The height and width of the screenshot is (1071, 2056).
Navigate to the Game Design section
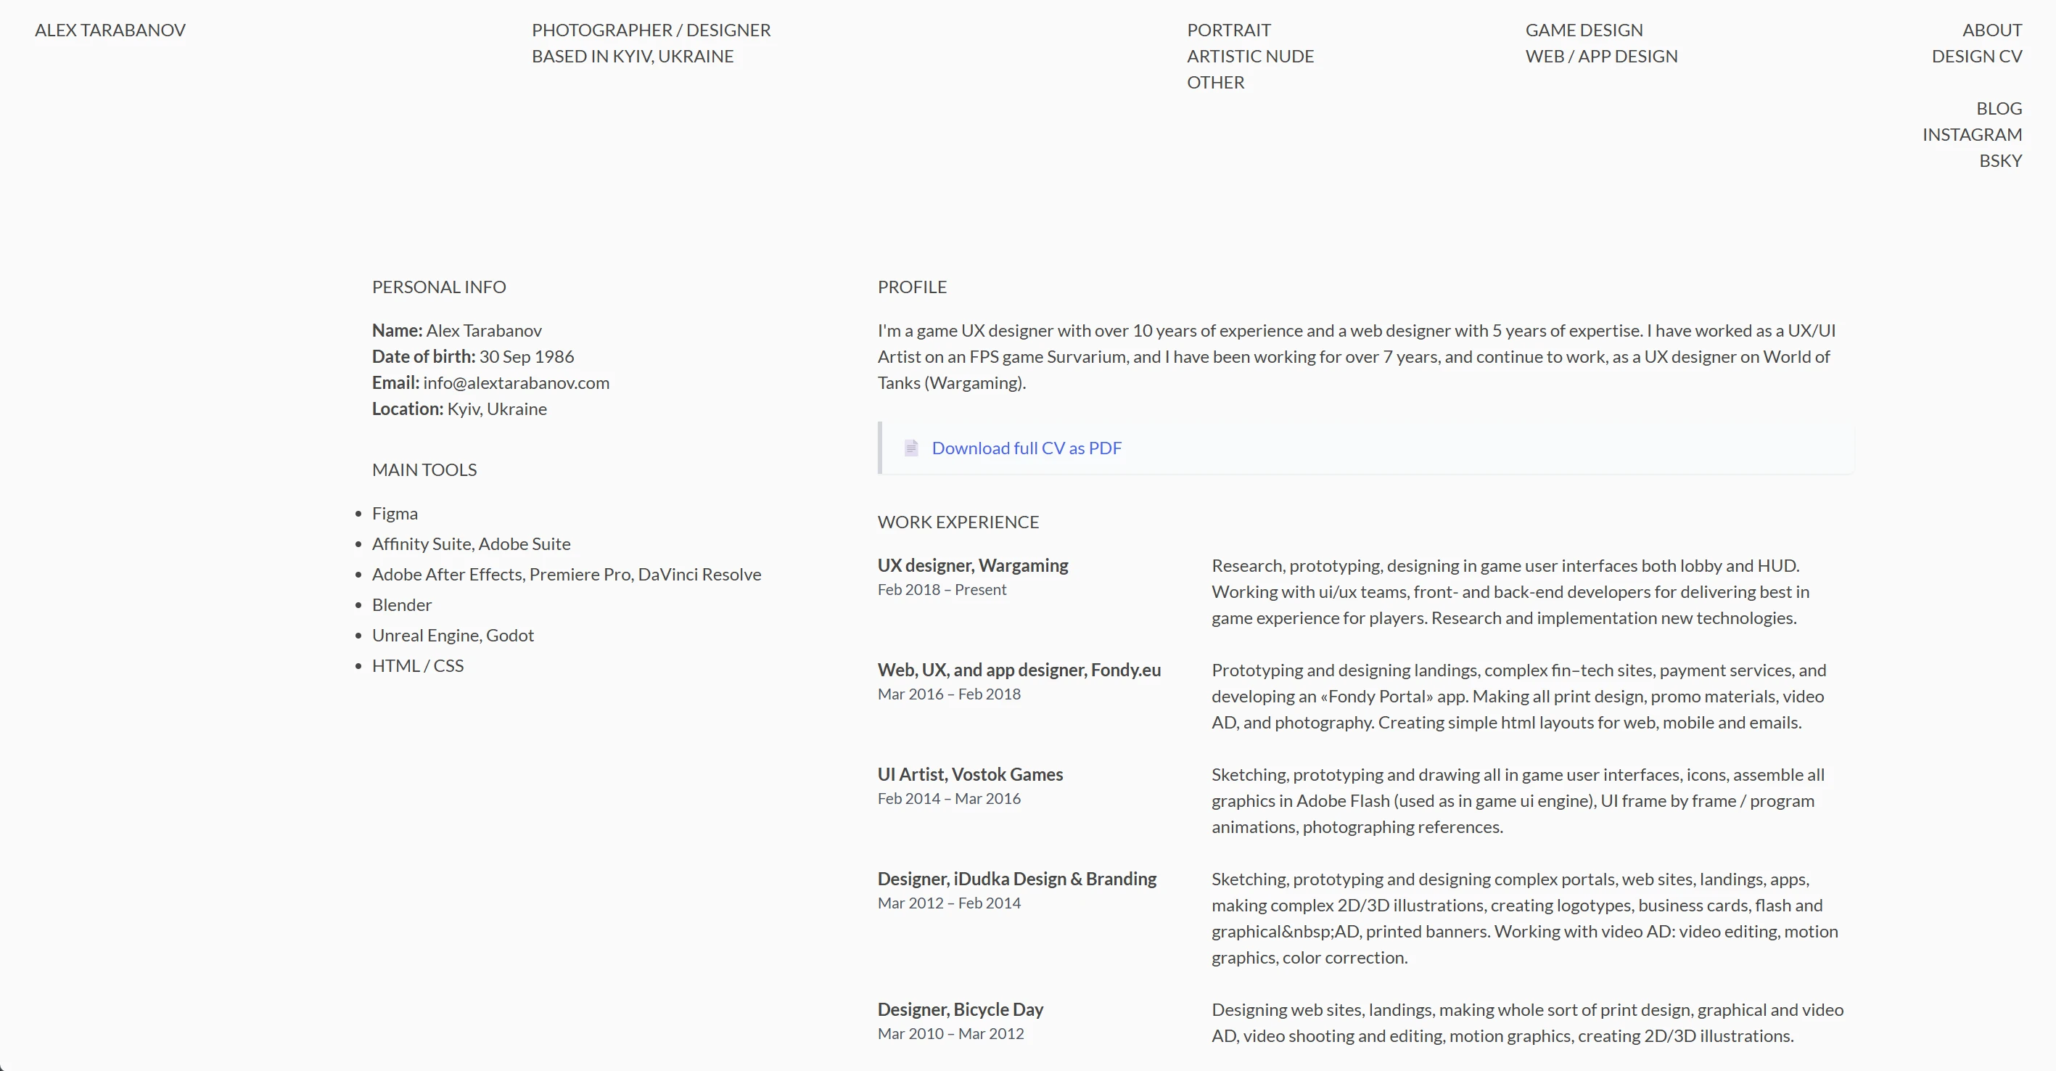(x=1584, y=30)
